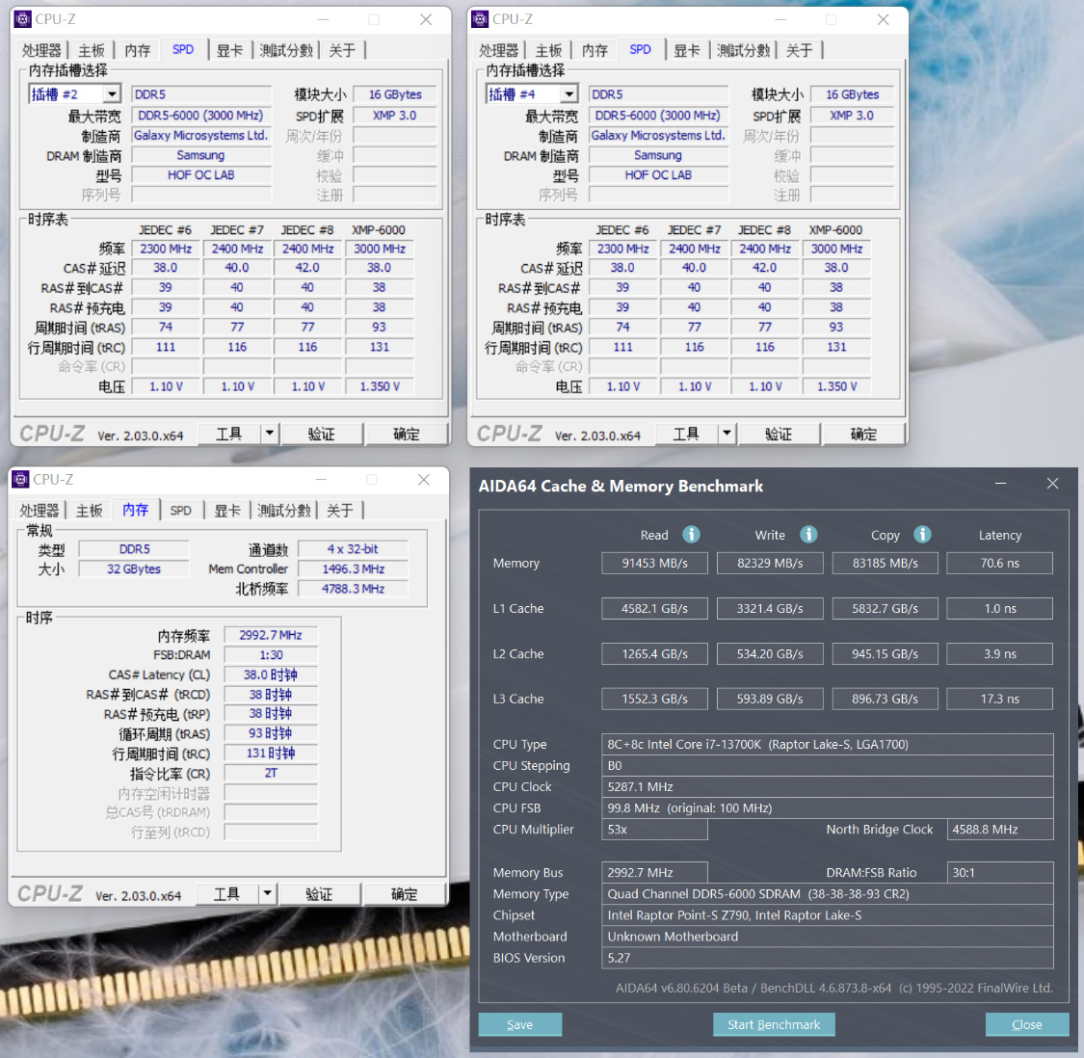Click 确定 button in bottom-left CPU-Z
Viewport: 1084px width, 1058px height.
coord(405,894)
